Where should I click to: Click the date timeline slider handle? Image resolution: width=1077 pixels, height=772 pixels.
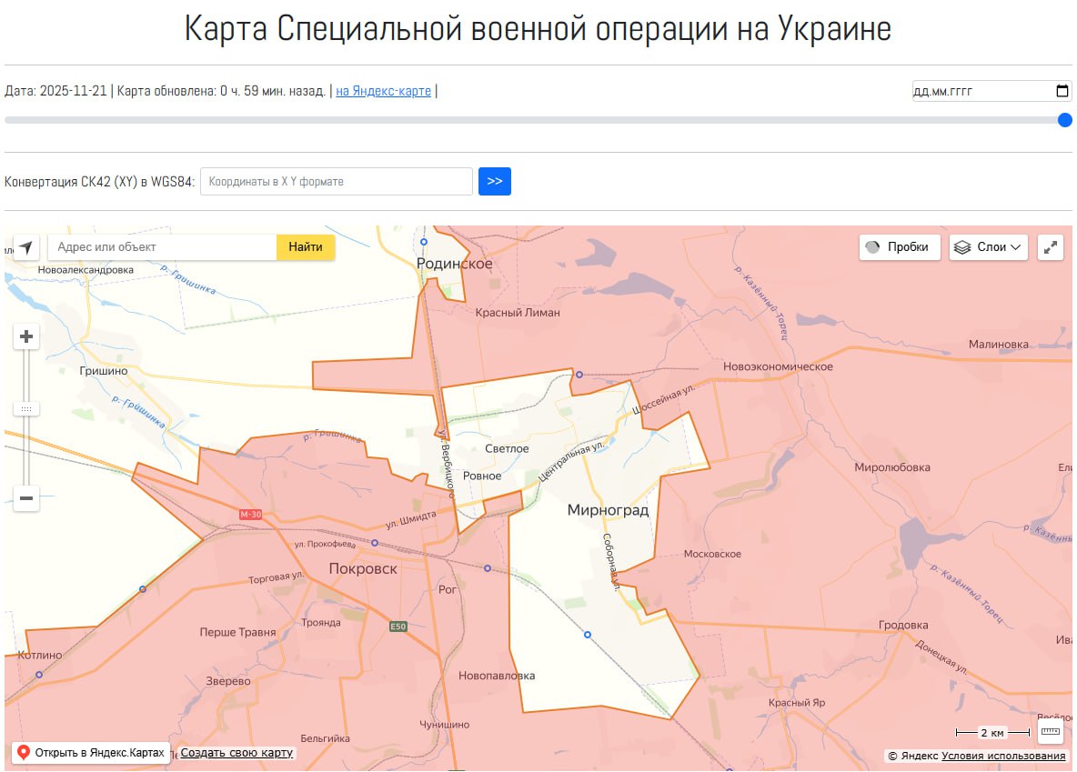tap(1065, 120)
